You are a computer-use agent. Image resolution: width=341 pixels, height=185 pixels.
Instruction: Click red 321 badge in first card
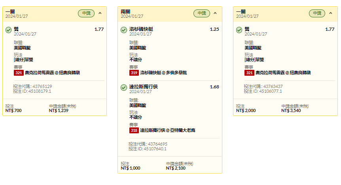19,73
